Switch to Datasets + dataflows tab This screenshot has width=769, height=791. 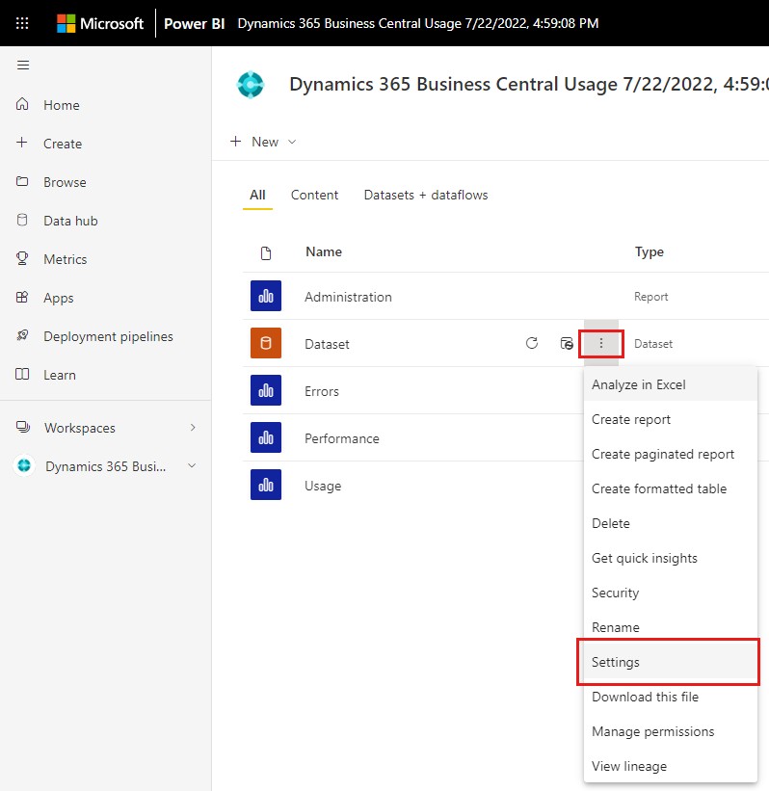pyautogui.click(x=426, y=196)
